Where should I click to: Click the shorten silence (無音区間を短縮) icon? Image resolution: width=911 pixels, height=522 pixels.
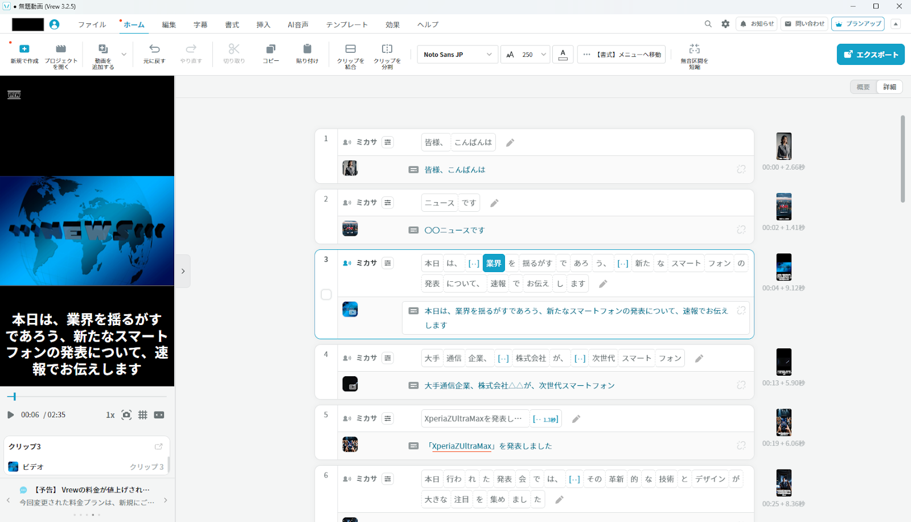click(694, 50)
